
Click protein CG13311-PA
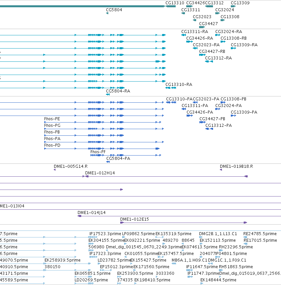pyautogui.click(x=195, y=106)
